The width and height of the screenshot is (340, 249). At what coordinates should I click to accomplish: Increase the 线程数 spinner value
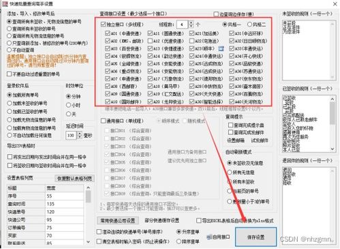(x=191, y=23)
